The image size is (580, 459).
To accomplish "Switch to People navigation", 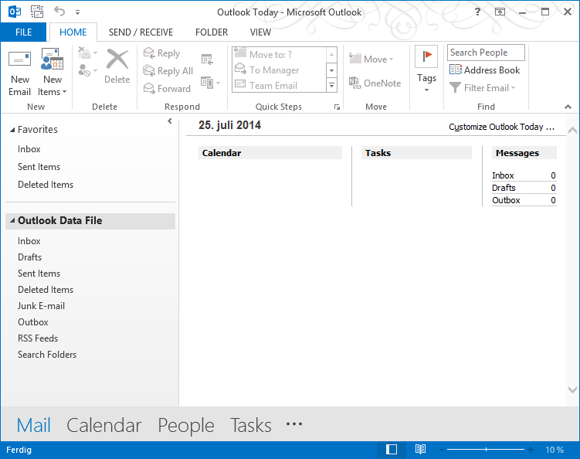I will tap(186, 425).
